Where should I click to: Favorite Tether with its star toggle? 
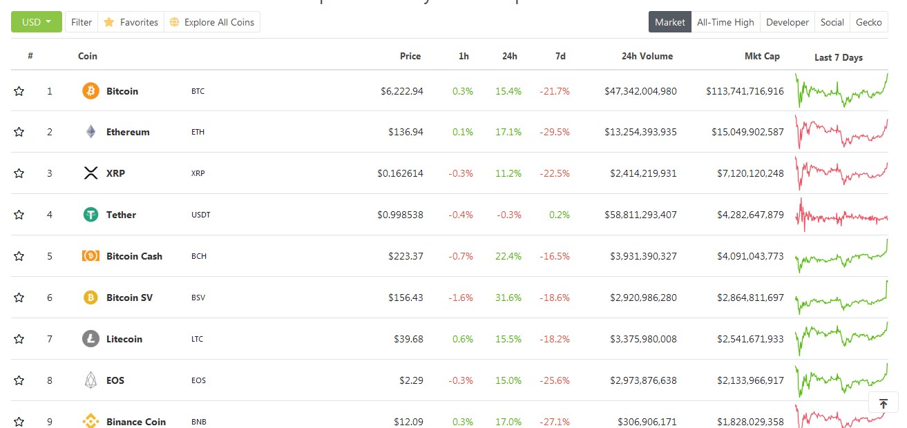19,215
